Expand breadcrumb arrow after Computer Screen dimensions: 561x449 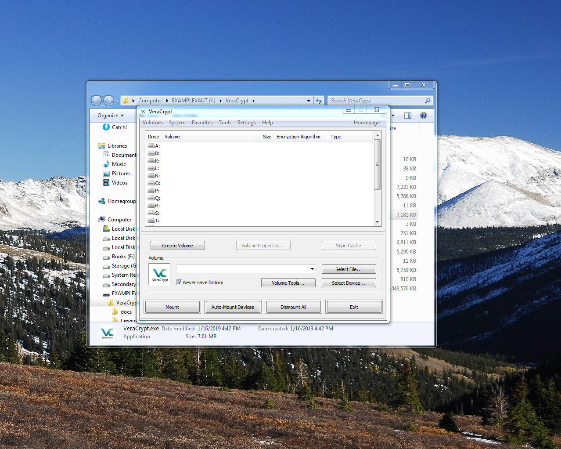coord(167,101)
